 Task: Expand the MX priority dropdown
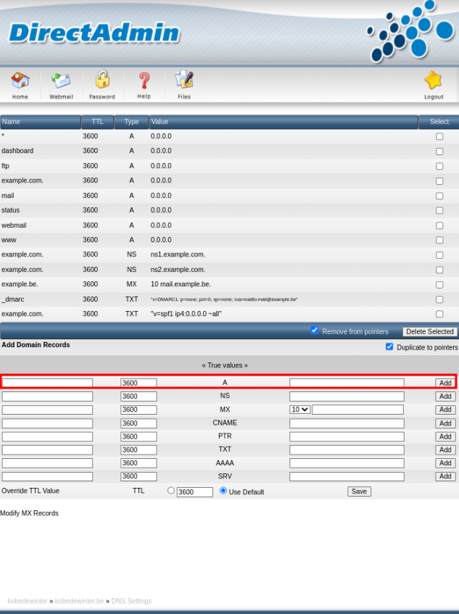(299, 410)
